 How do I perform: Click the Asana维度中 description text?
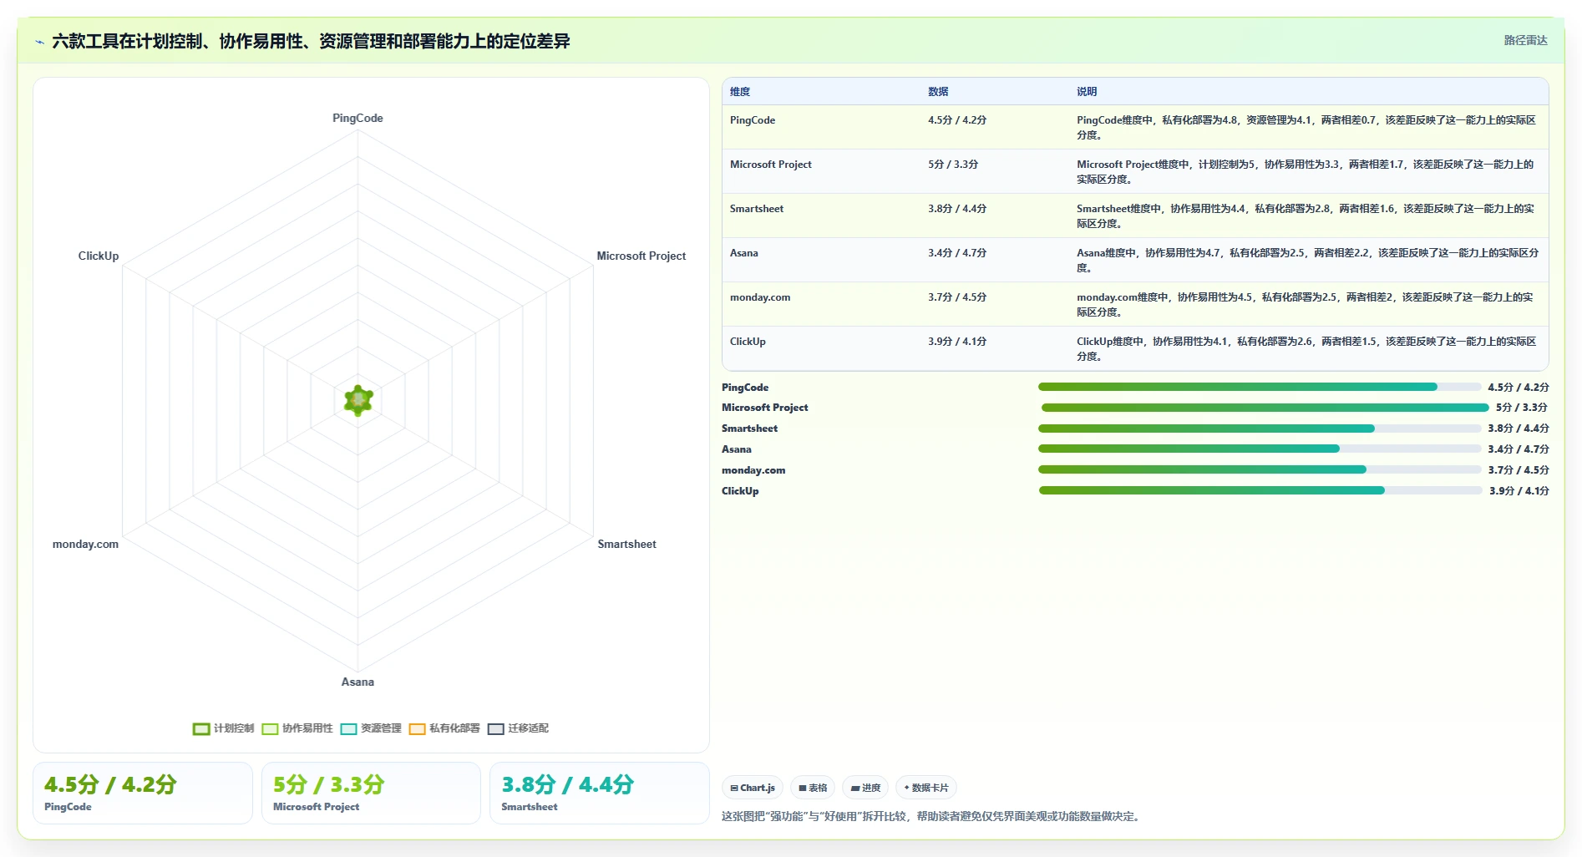1308,260
